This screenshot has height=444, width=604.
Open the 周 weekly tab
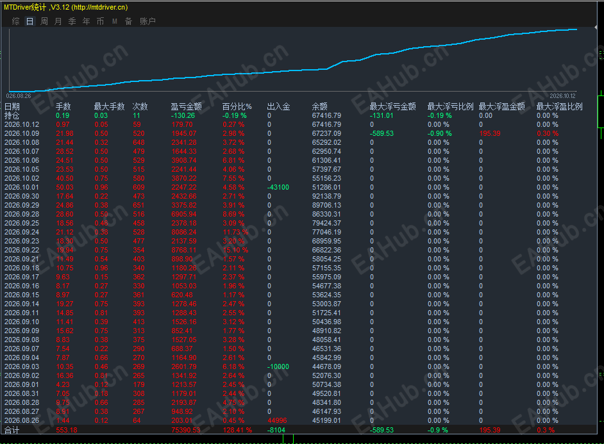coord(44,21)
